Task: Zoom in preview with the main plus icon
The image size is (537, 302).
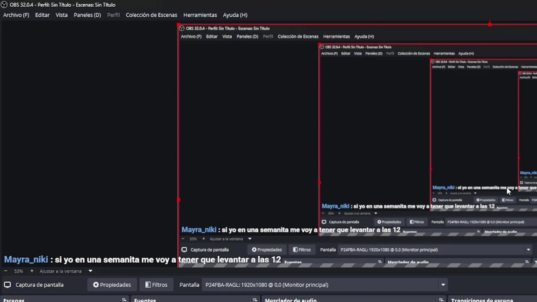Action: tap(31, 271)
